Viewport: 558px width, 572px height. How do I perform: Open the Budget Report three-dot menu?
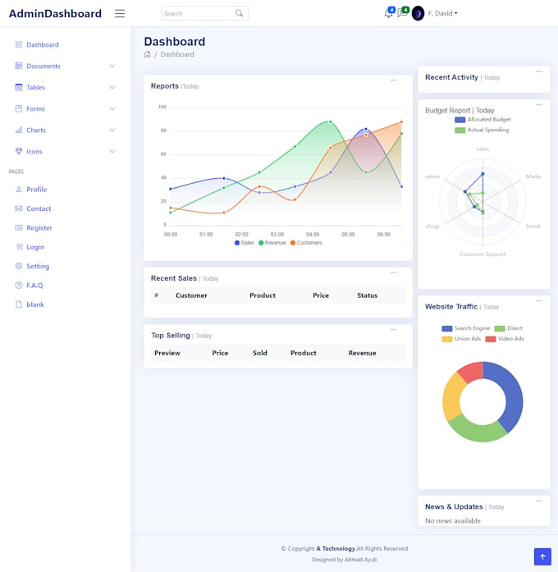pyautogui.click(x=538, y=105)
